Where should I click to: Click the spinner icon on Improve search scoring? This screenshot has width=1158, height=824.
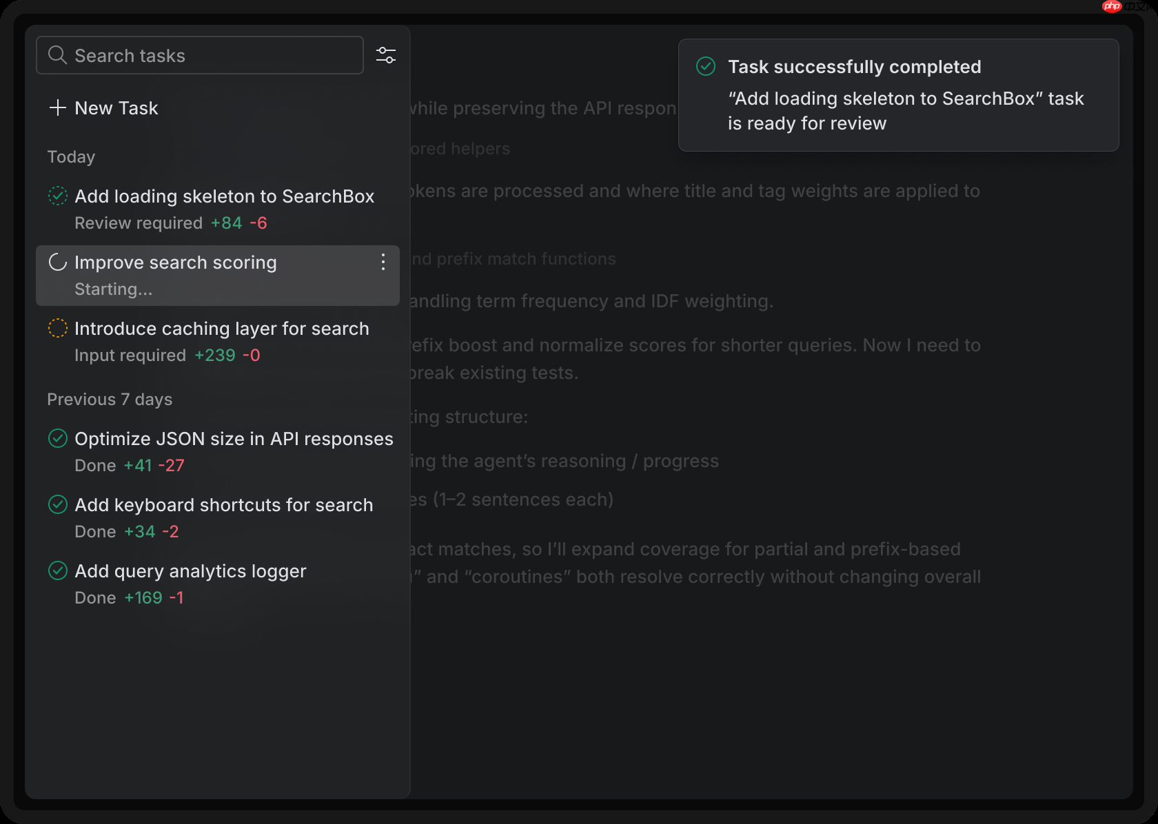pyautogui.click(x=57, y=262)
